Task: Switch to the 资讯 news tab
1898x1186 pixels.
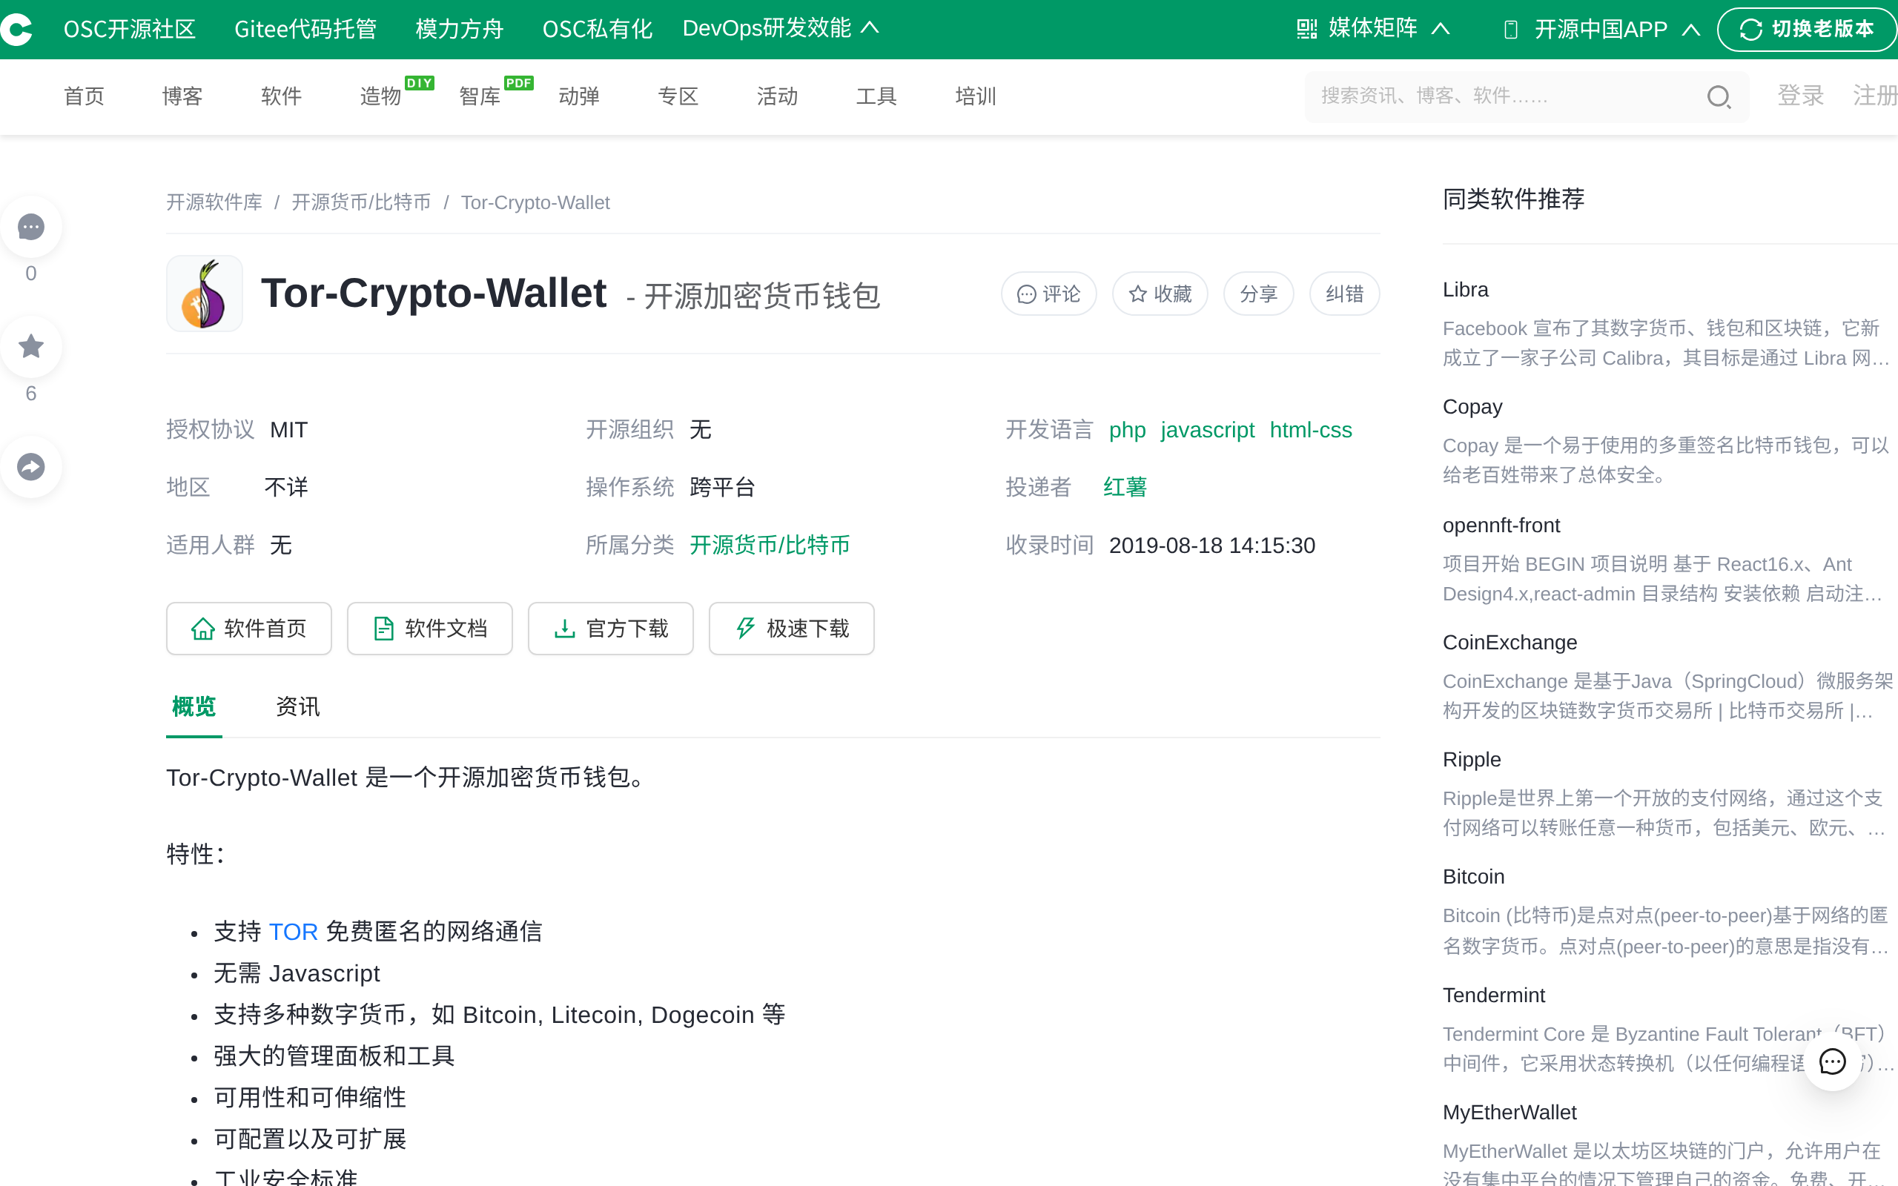Action: pyautogui.click(x=298, y=706)
